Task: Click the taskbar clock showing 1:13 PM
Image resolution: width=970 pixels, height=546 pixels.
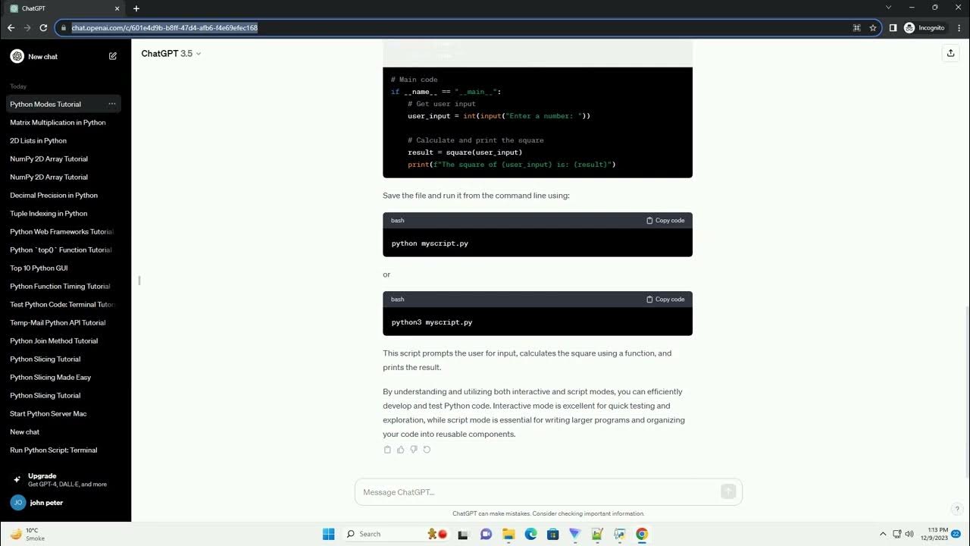Action: (935, 534)
